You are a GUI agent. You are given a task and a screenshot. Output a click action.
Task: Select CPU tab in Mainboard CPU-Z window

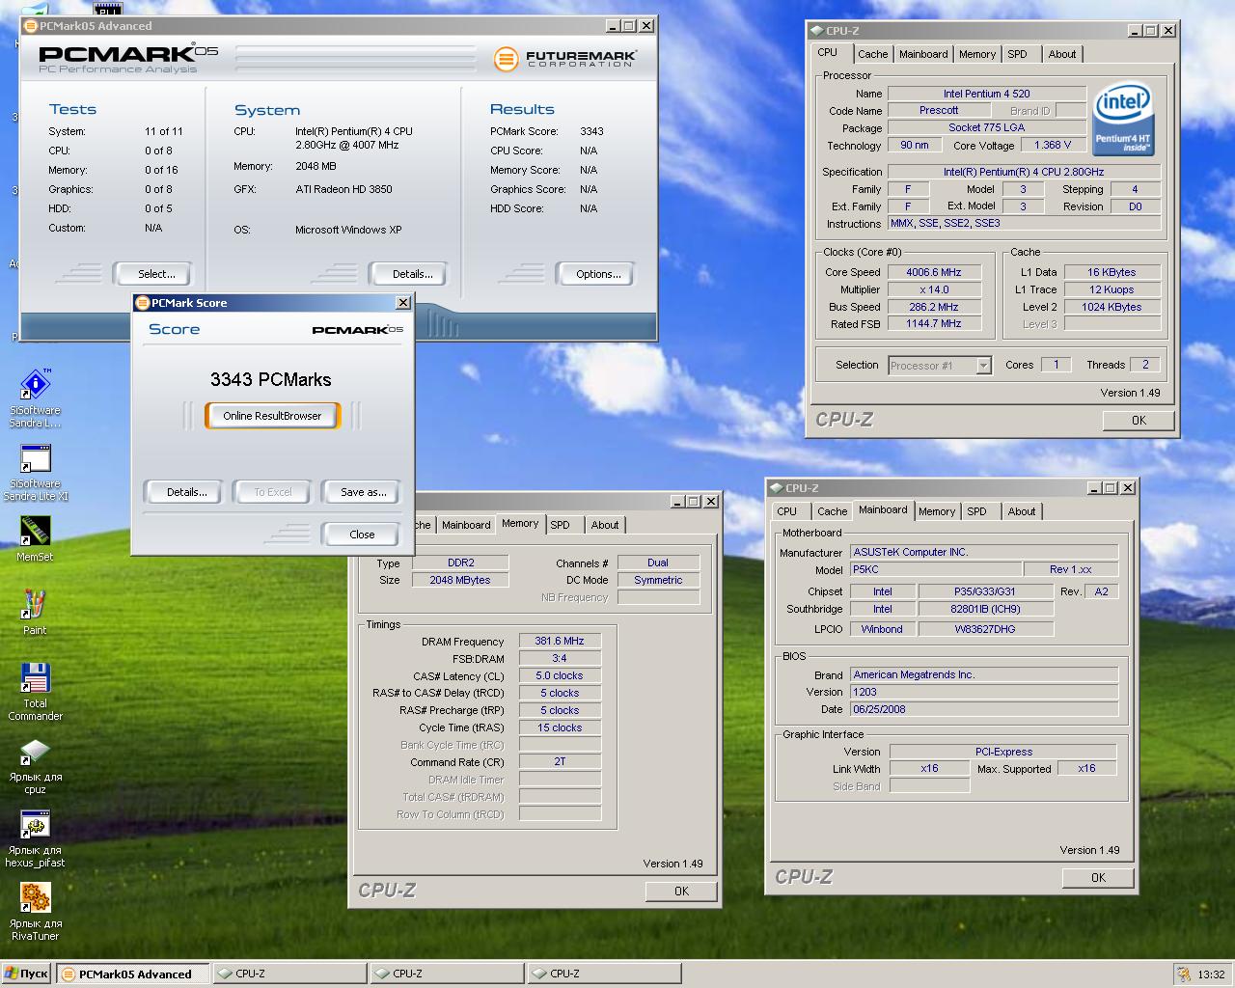pyautogui.click(x=787, y=511)
